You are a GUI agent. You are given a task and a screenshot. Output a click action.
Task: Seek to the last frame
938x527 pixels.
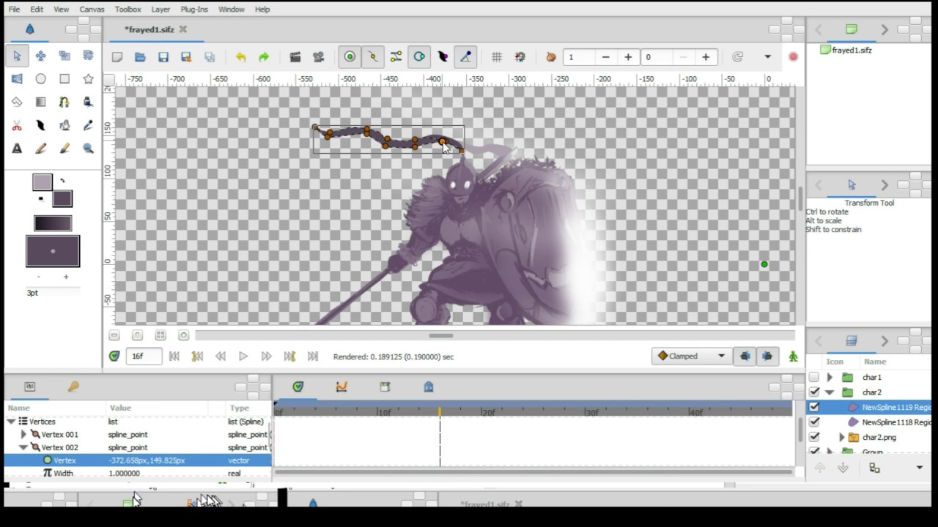pyautogui.click(x=313, y=356)
